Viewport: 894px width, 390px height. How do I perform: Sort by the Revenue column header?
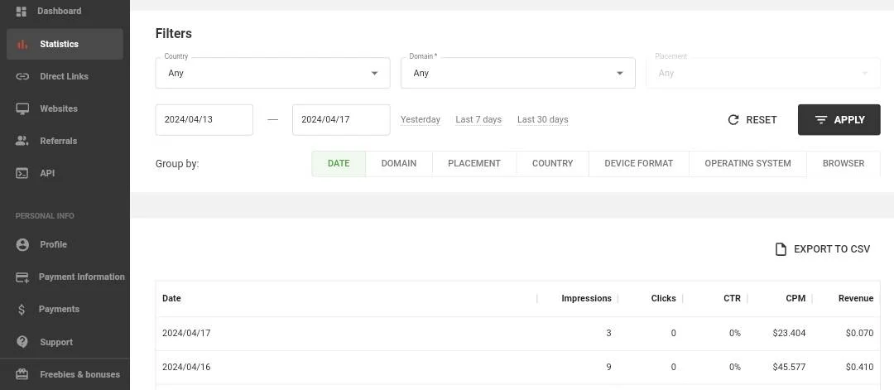pyautogui.click(x=856, y=298)
